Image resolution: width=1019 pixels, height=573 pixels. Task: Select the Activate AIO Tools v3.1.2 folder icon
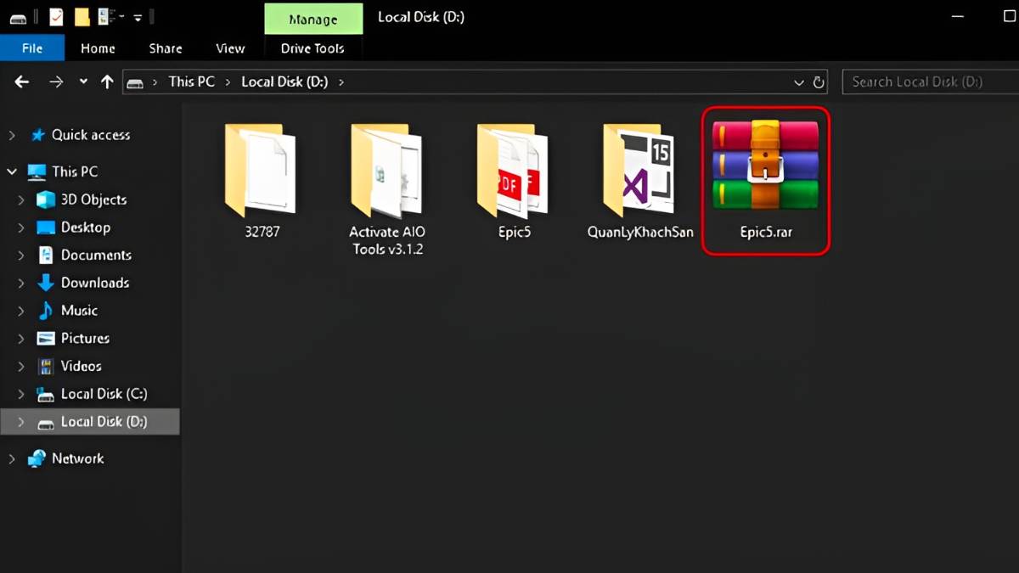pyautogui.click(x=386, y=170)
